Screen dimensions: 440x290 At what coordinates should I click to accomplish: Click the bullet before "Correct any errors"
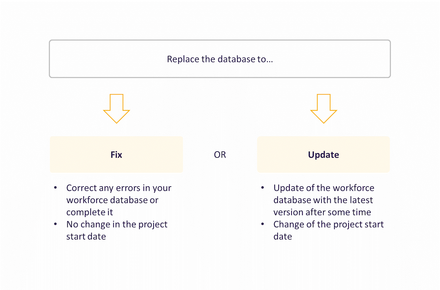pyautogui.click(x=55, y=188)
